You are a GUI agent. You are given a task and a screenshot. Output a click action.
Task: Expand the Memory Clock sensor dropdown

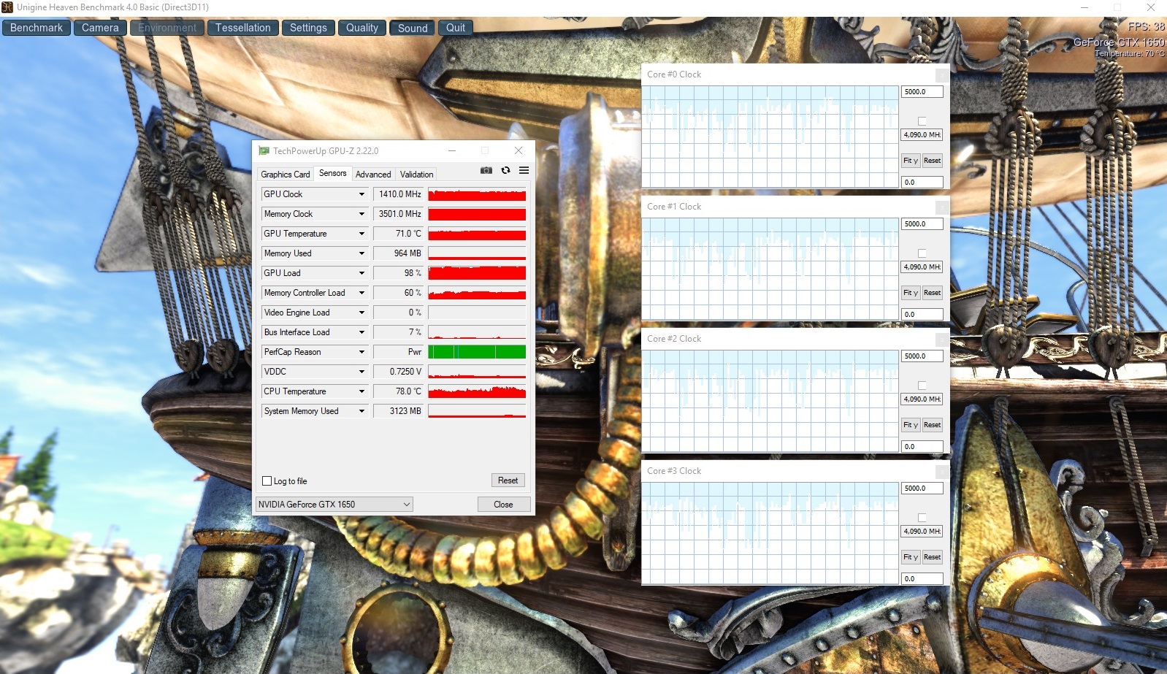tap(361, 214)
